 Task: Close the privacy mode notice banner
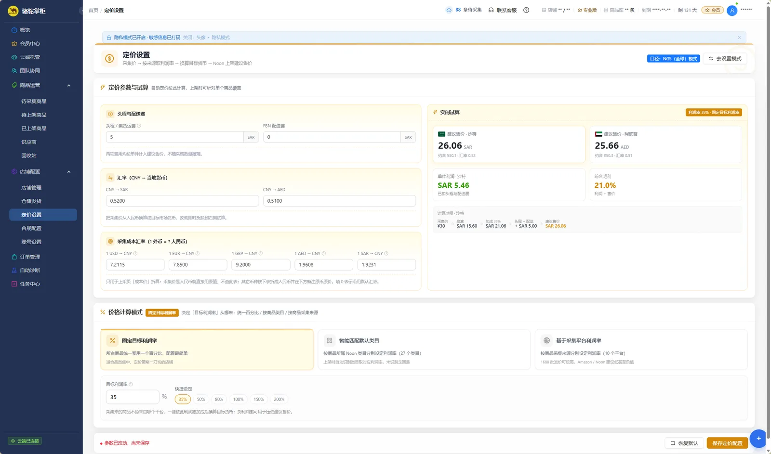(739, 38)
